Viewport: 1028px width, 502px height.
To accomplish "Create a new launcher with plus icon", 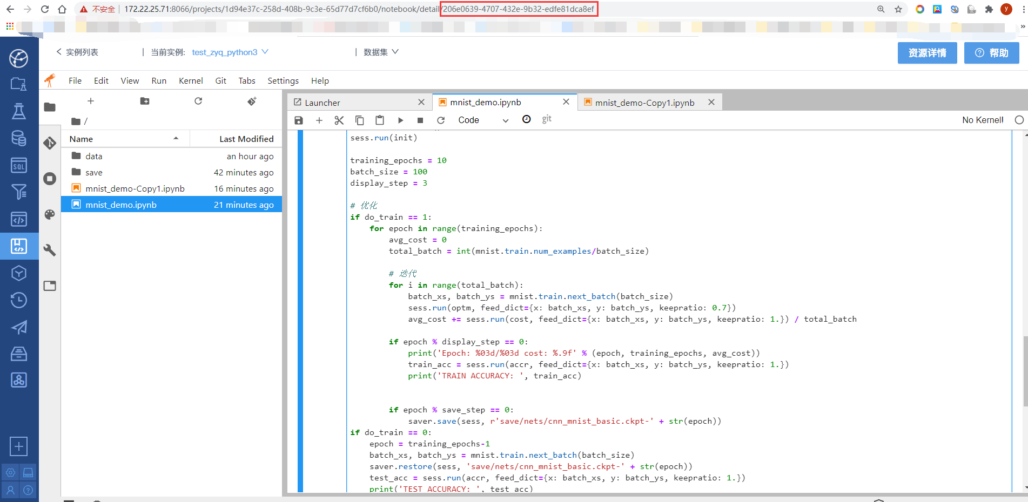I will (x=91, y=101).
